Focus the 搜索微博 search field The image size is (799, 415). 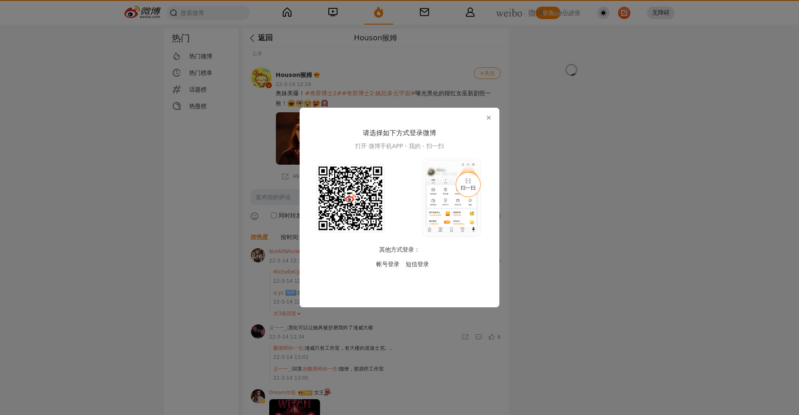(208, 13)
